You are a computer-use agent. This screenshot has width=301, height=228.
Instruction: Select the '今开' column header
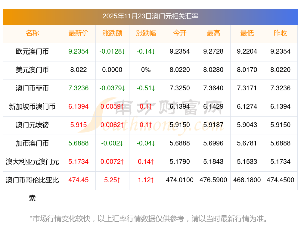[180, 33]
